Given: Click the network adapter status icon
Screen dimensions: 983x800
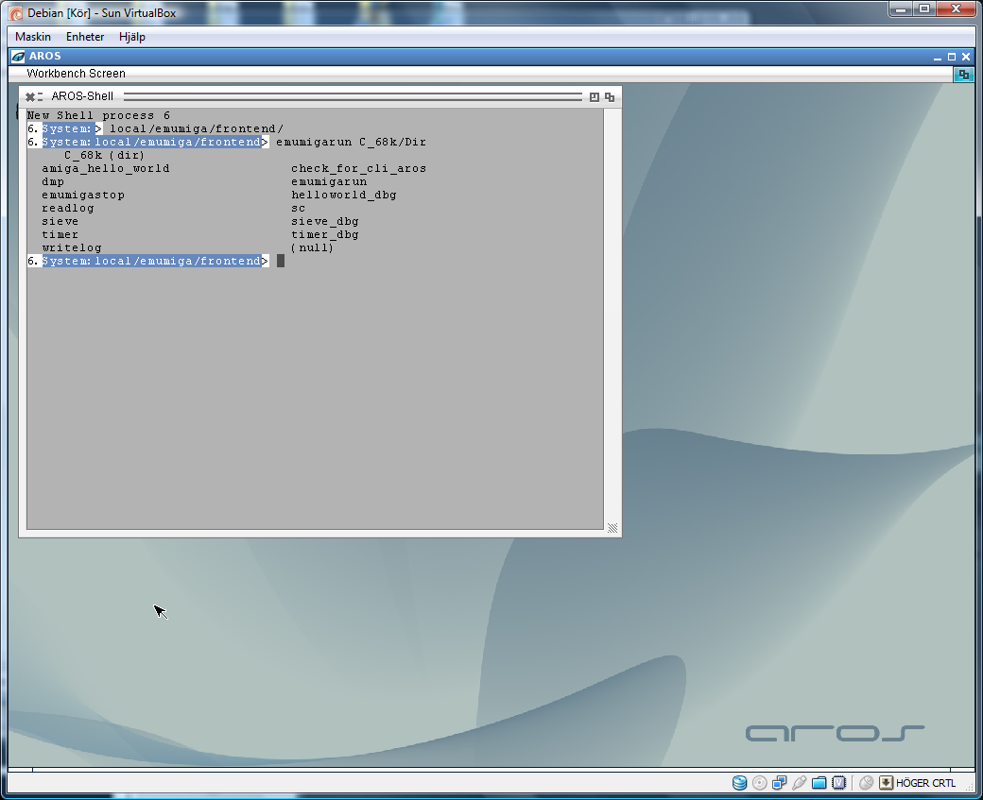Looking at the screenshot, I should pos(779,783).
